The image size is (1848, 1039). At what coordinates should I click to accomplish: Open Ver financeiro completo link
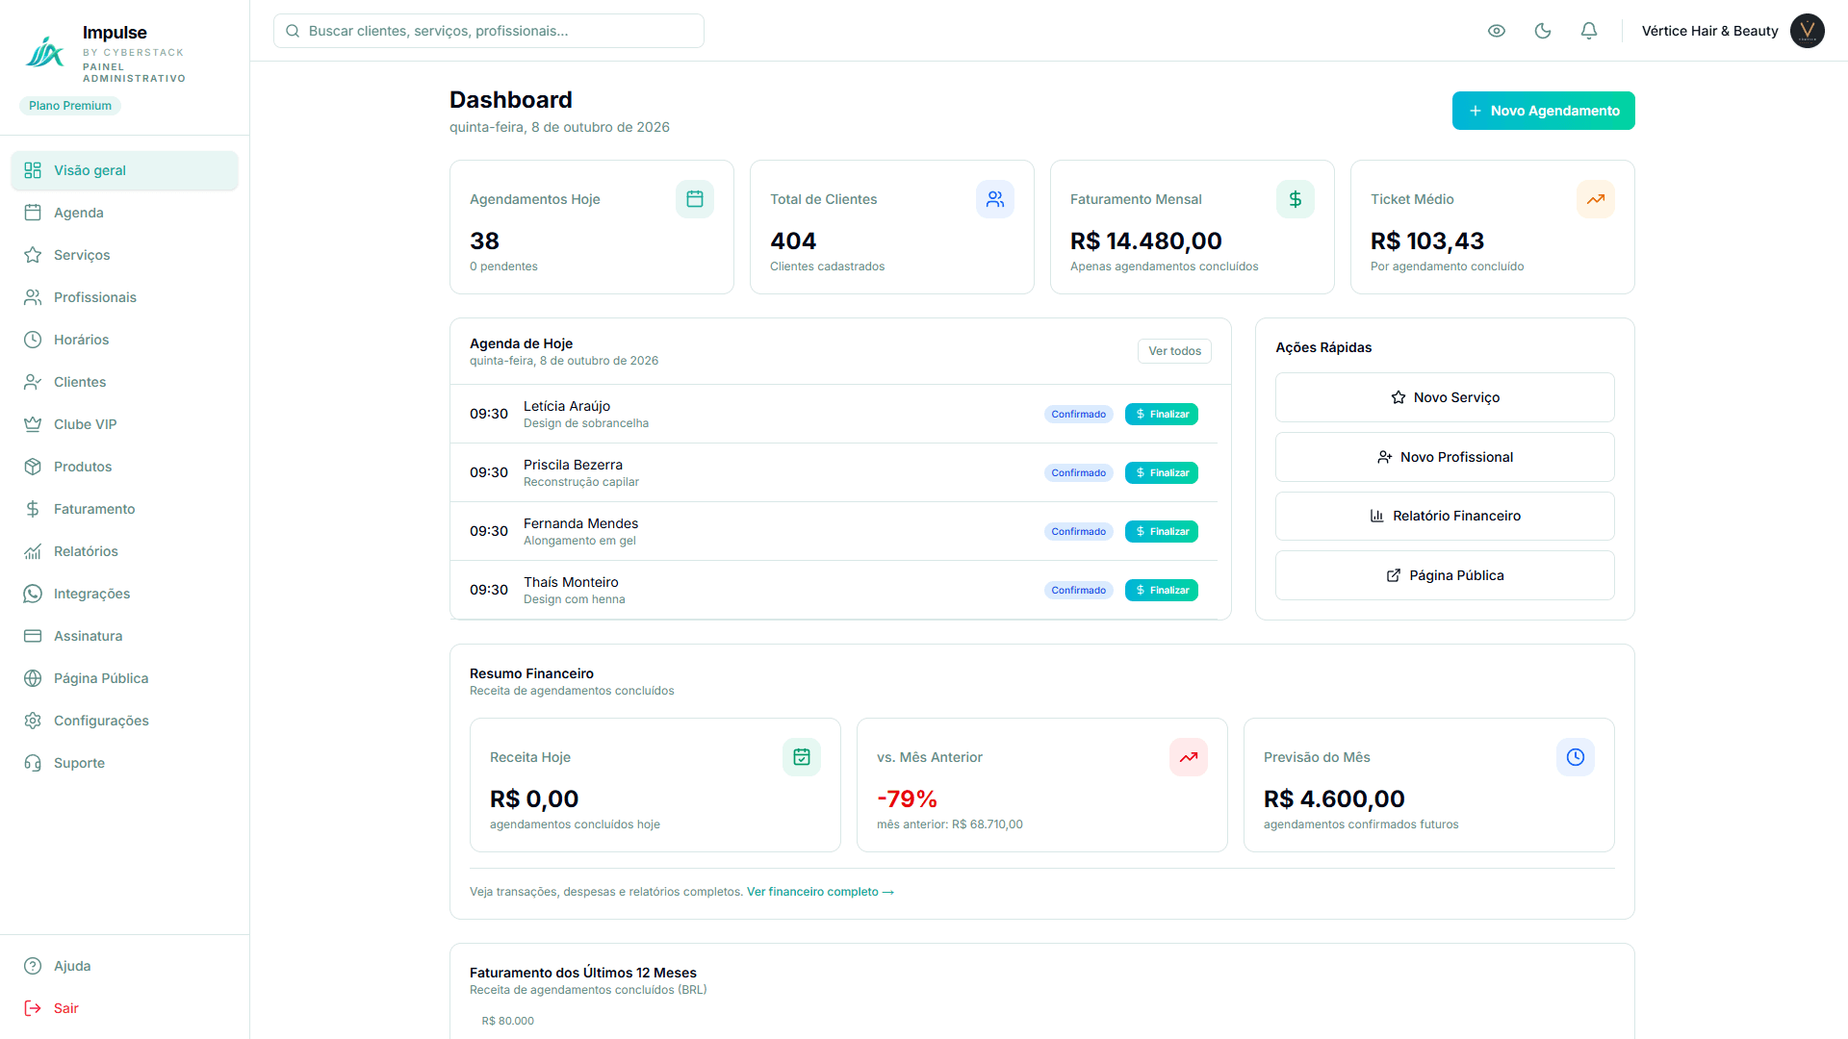click(820, 892)
